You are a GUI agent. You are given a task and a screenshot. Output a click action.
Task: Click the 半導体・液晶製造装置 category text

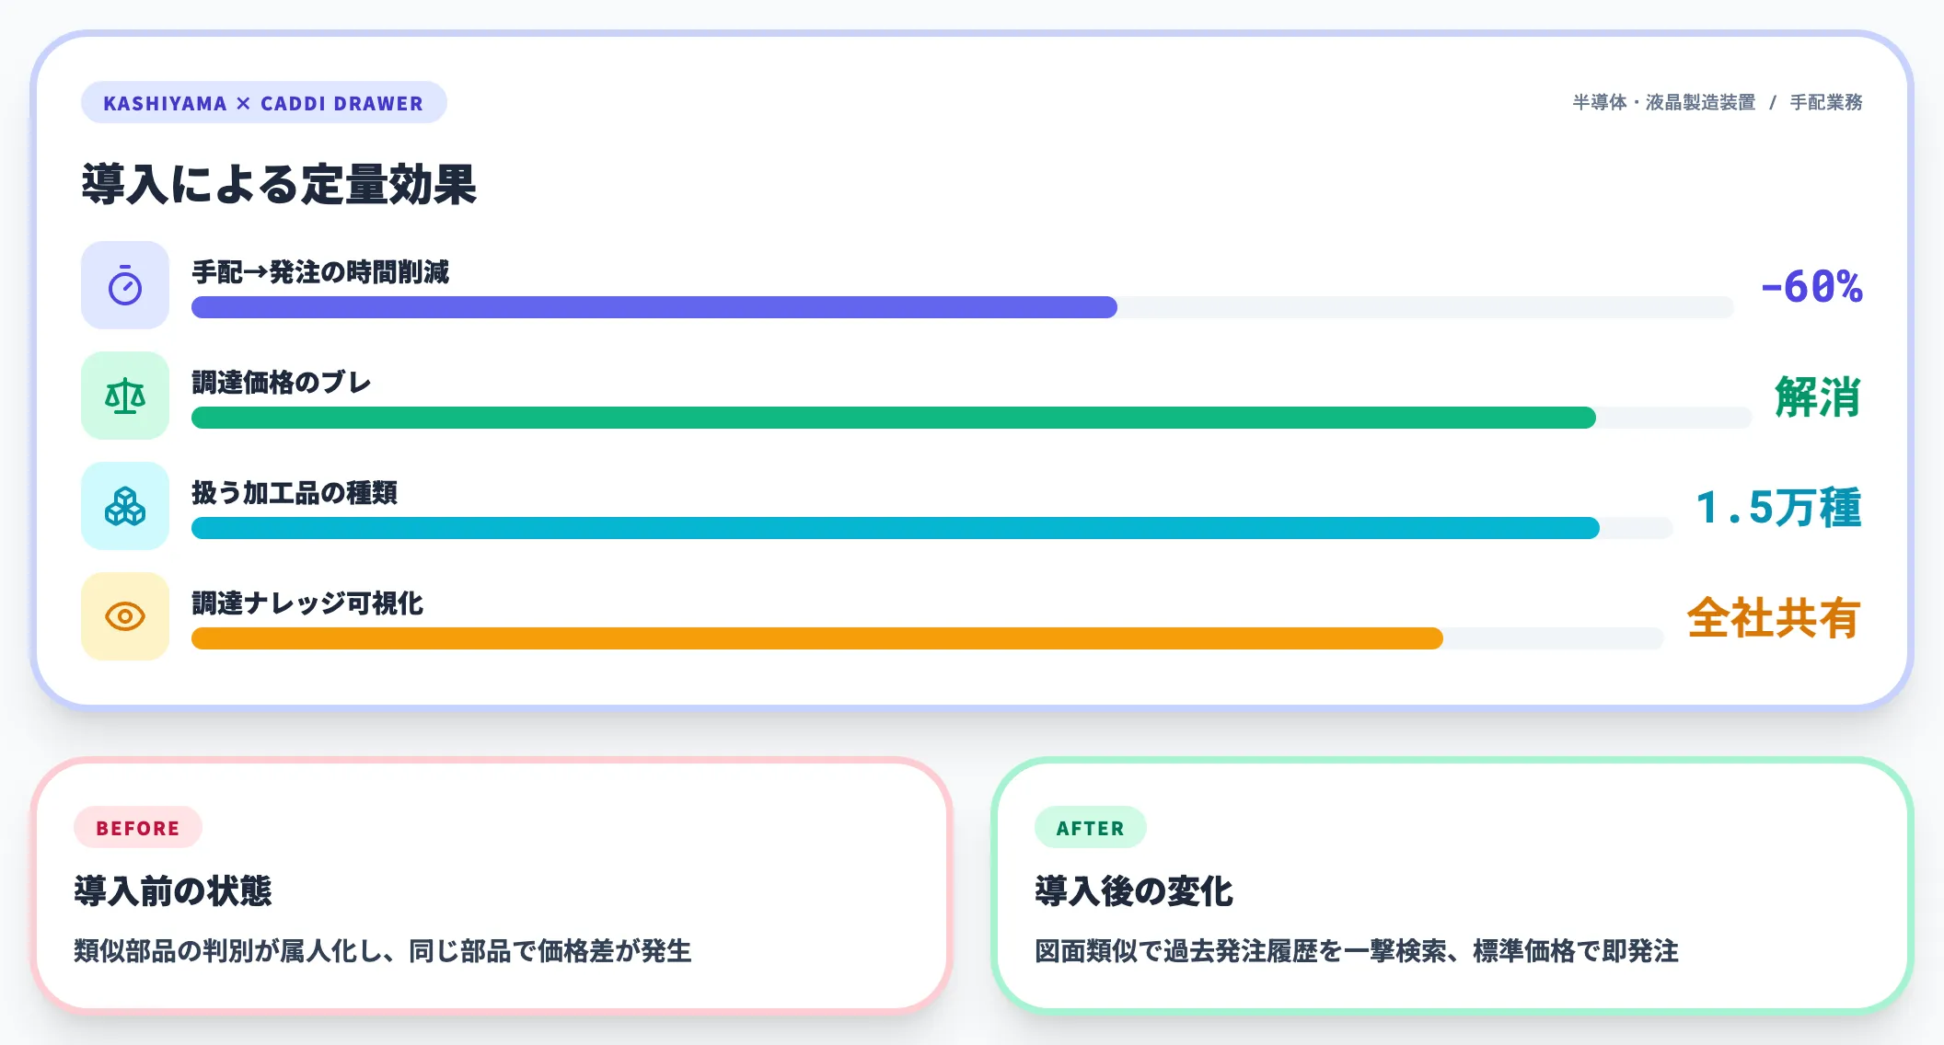(x=1663, y=103)
